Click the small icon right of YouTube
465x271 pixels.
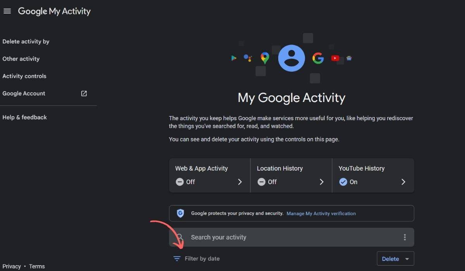pyautogui.click(x=349, y=58)
